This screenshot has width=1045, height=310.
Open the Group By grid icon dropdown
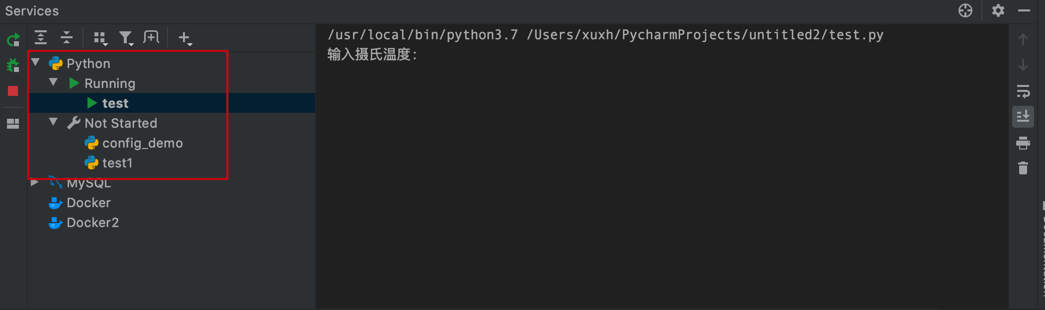pyautogui.click(x=101, y=38)
